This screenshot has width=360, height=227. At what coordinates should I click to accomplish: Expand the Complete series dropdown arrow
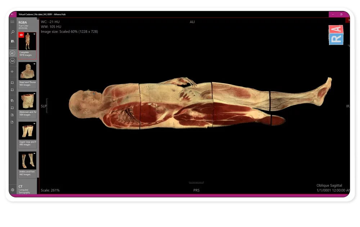coord(34,34)
